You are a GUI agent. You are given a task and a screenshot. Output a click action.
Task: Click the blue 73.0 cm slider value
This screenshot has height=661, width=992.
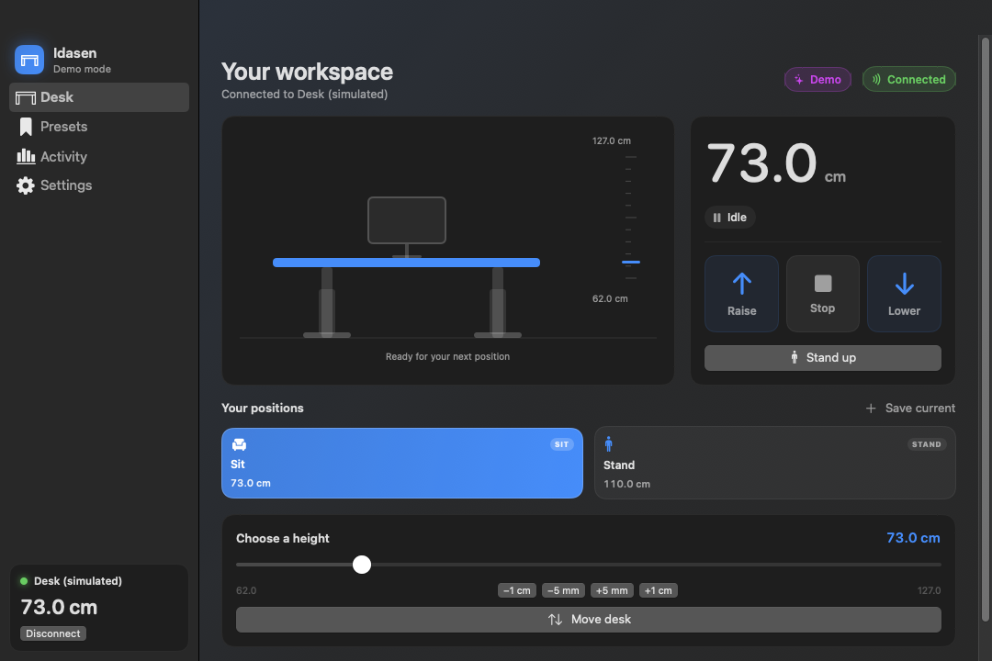(x=913, y=538)
